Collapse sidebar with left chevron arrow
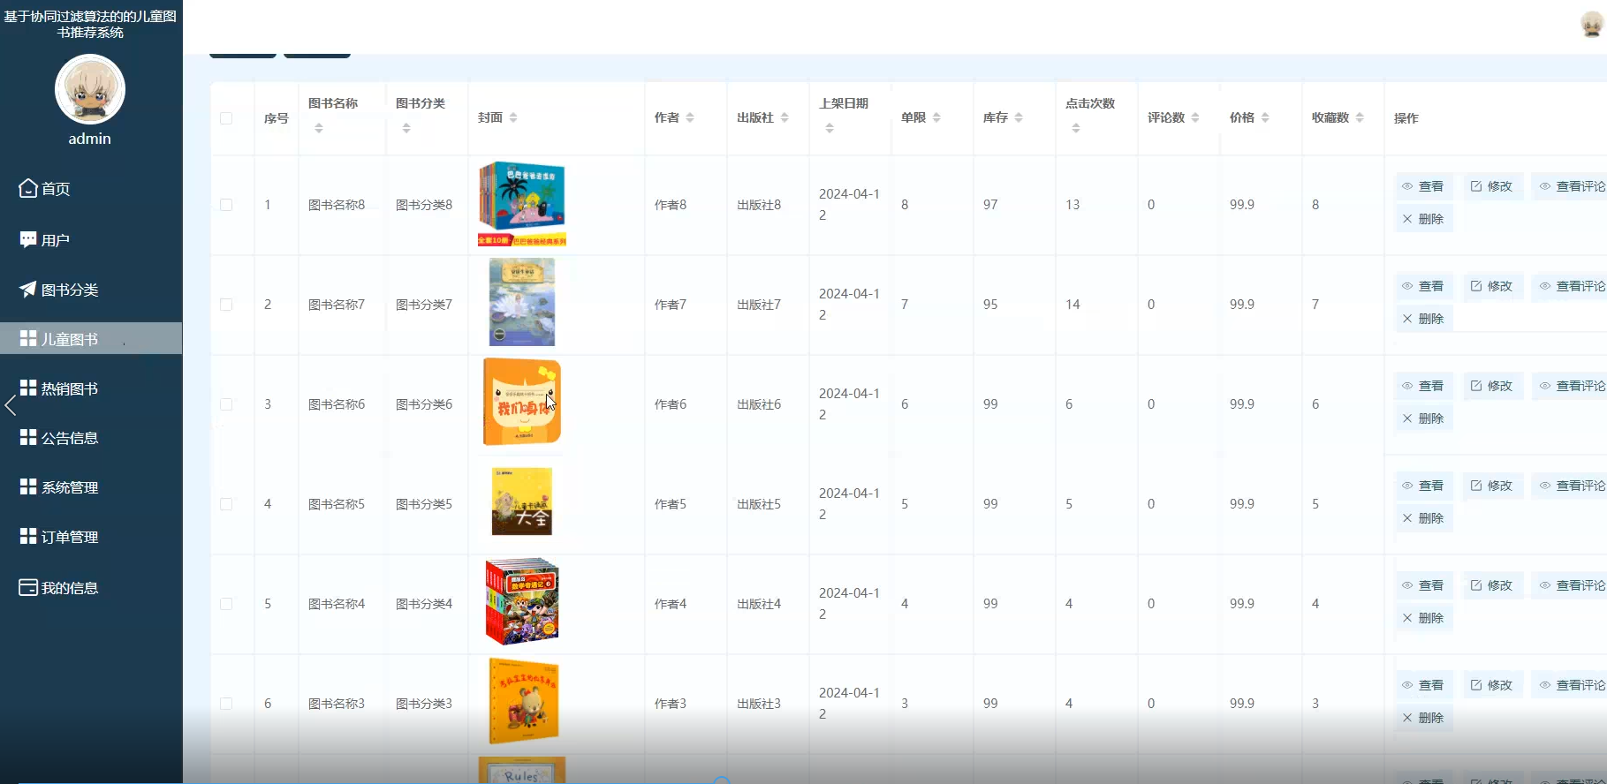Image resolution: width=1607 pixels, height=784 pixels. point(11,406)
